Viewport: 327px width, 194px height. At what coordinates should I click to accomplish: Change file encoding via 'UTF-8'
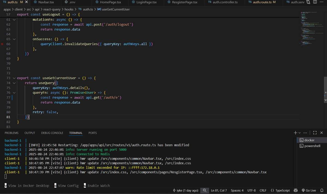click(x=252, y=190)
